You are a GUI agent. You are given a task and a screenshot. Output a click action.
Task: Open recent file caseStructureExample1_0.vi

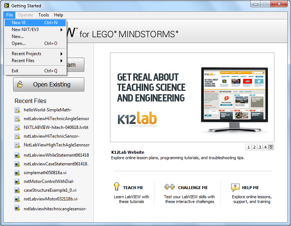50,190
